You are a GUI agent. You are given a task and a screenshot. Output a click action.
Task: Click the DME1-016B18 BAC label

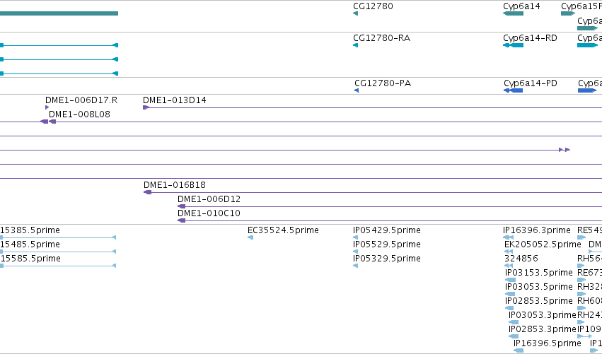(174, 185)
